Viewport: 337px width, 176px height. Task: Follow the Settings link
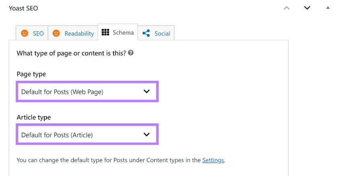click(x=213, y=160)
